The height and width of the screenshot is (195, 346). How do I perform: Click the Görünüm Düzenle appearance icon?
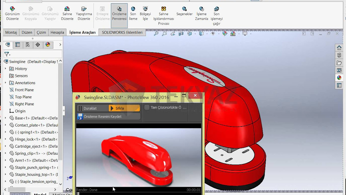click(x=12, y=14)
